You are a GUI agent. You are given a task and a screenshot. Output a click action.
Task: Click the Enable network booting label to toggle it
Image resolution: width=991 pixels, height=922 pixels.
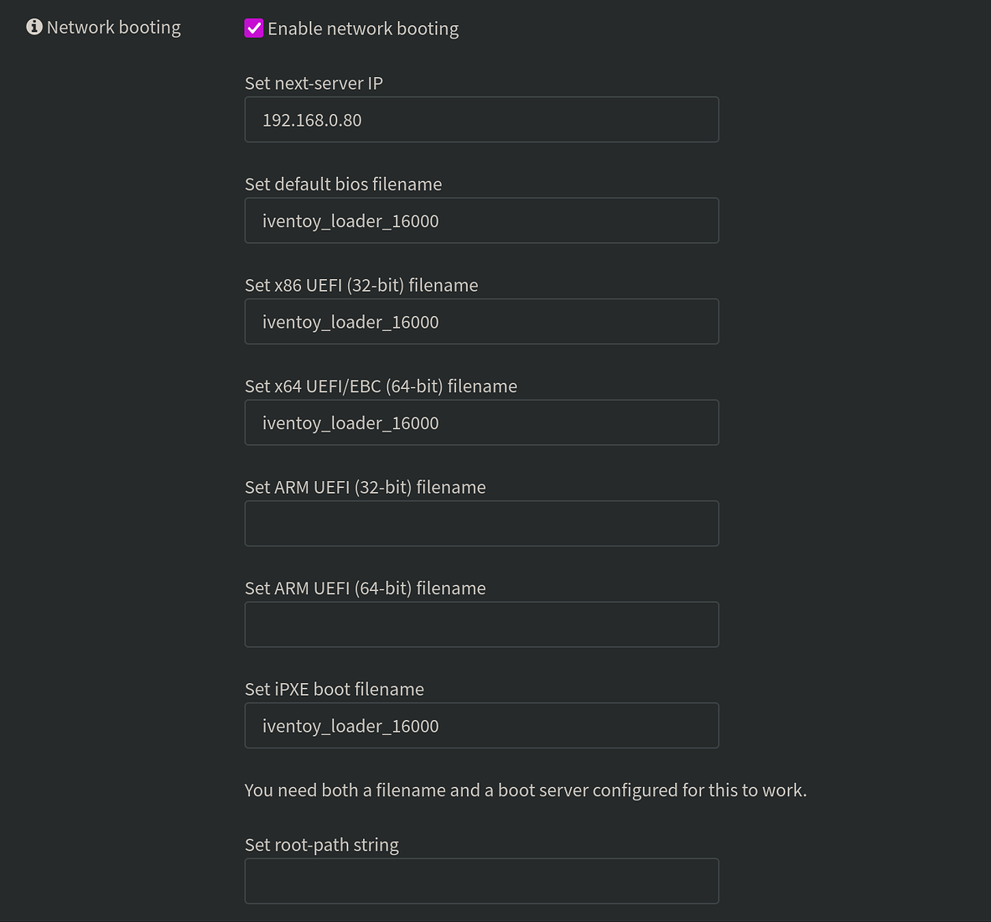(363, 28)
